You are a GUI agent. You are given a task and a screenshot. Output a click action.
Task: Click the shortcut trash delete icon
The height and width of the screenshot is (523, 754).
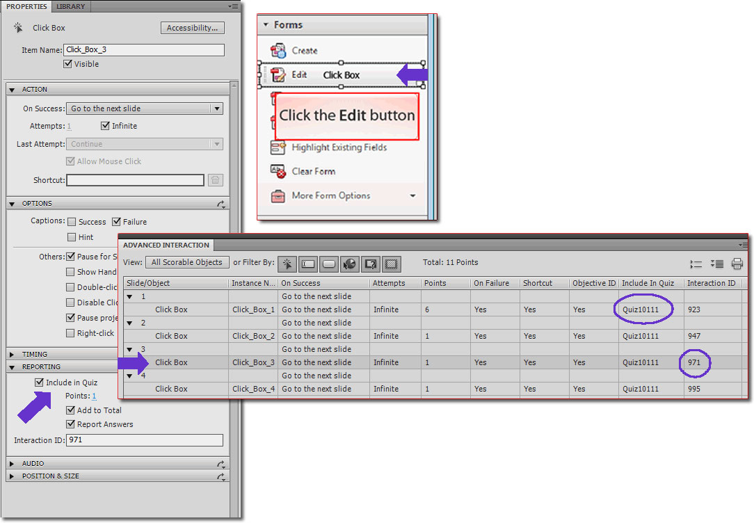click(216, 180)
